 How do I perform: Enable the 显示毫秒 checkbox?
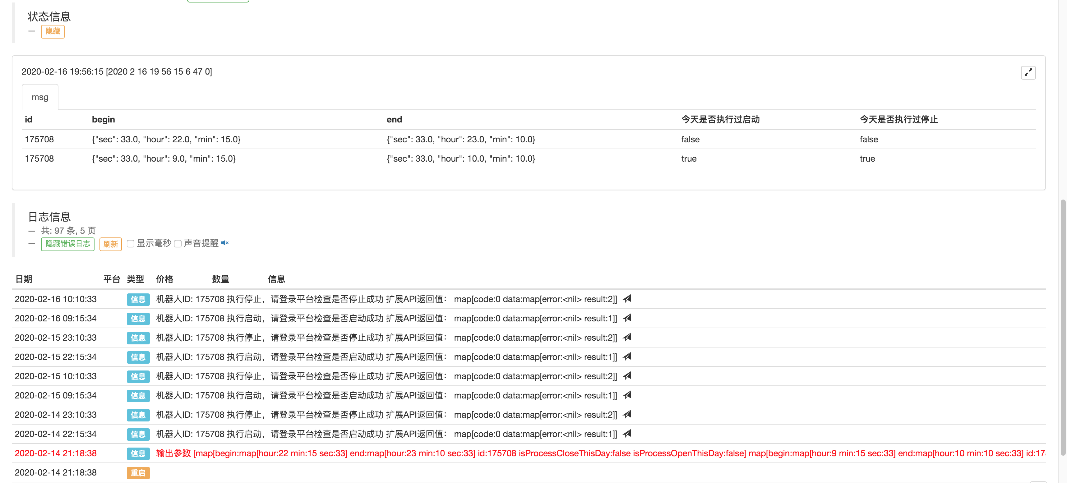[x=131, y=244]
